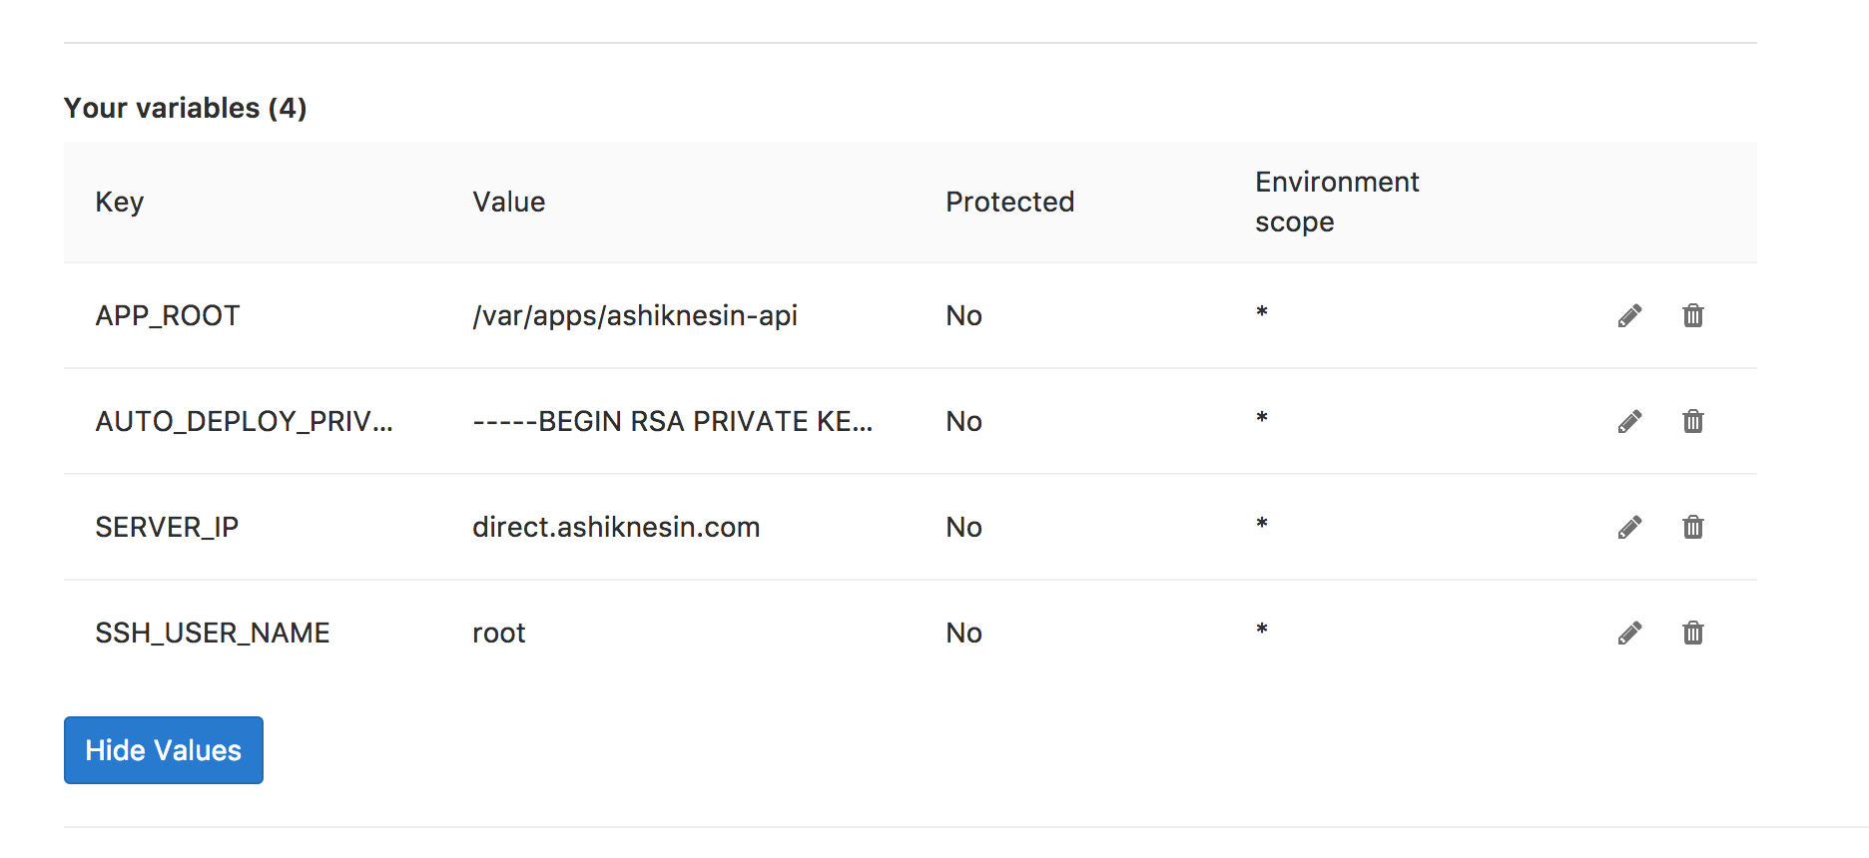The width and height of the screenshot is (1869, 858).
Task: Click the Hide Values button
Action: pos(164,750)
